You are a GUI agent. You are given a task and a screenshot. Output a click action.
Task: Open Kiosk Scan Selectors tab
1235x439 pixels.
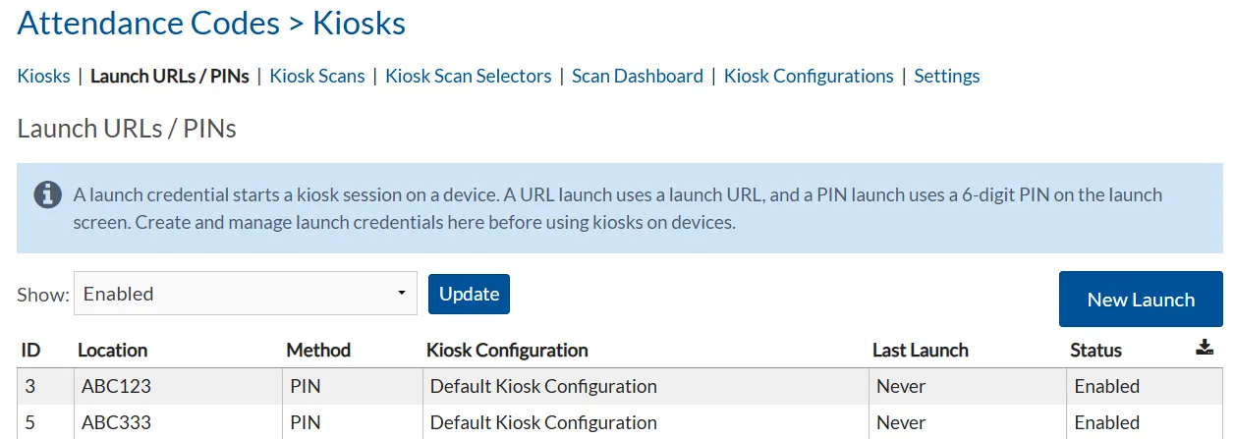(469, 76)
